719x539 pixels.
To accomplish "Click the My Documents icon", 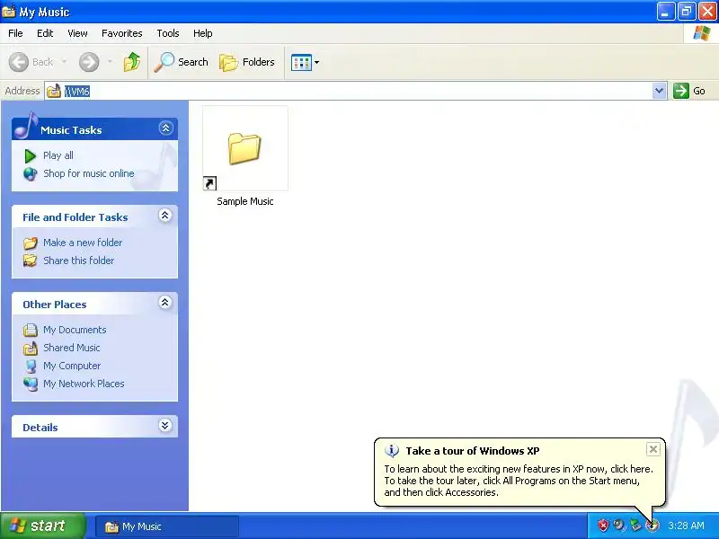I will [x=31, y=330].
